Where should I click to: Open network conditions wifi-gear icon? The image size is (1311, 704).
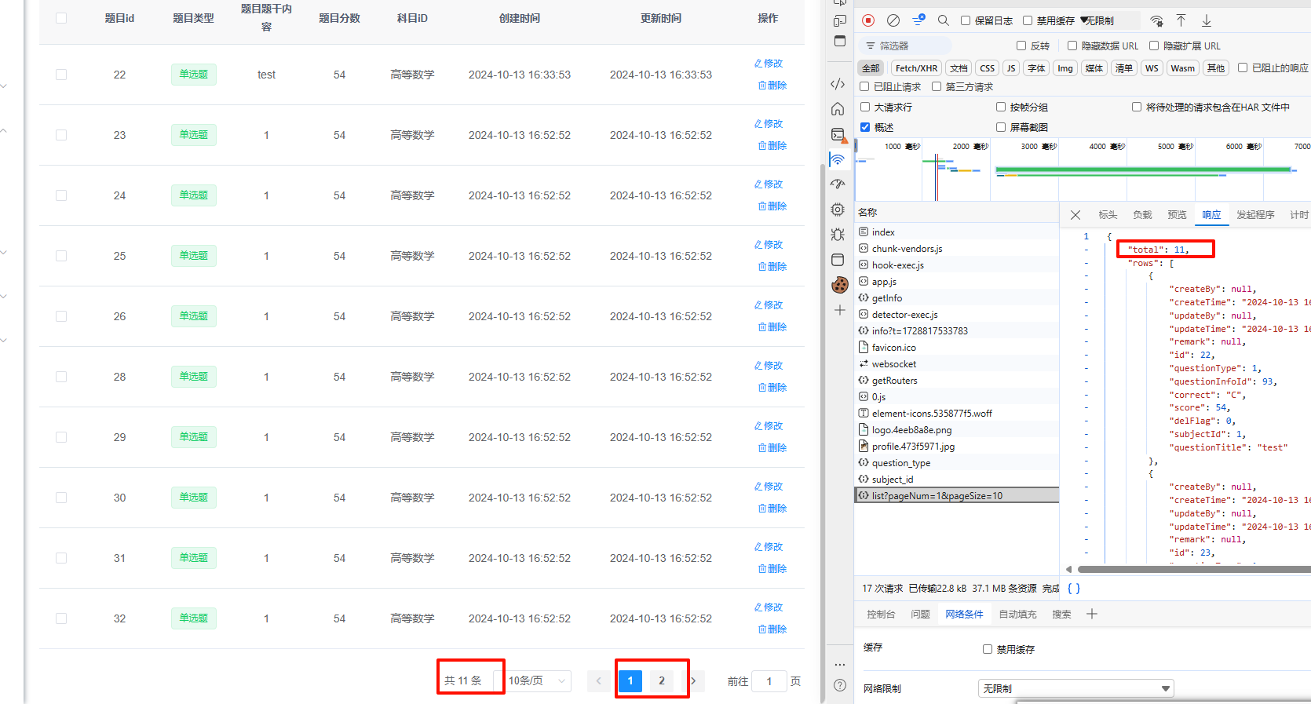click(1156, 20)
